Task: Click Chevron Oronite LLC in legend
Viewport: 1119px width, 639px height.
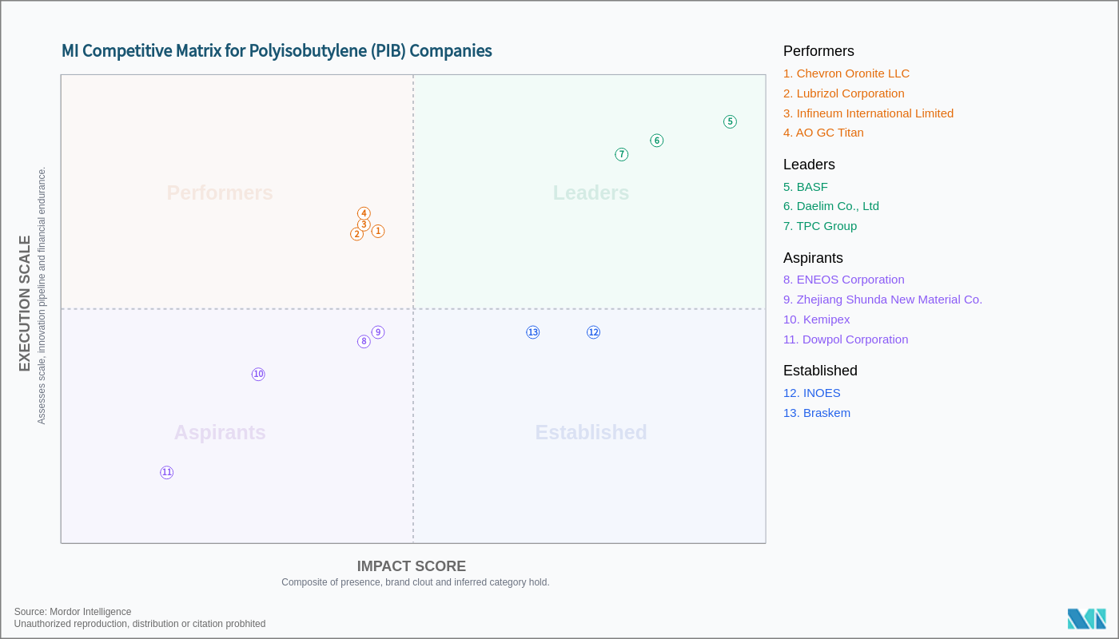Action: point(846,73)
